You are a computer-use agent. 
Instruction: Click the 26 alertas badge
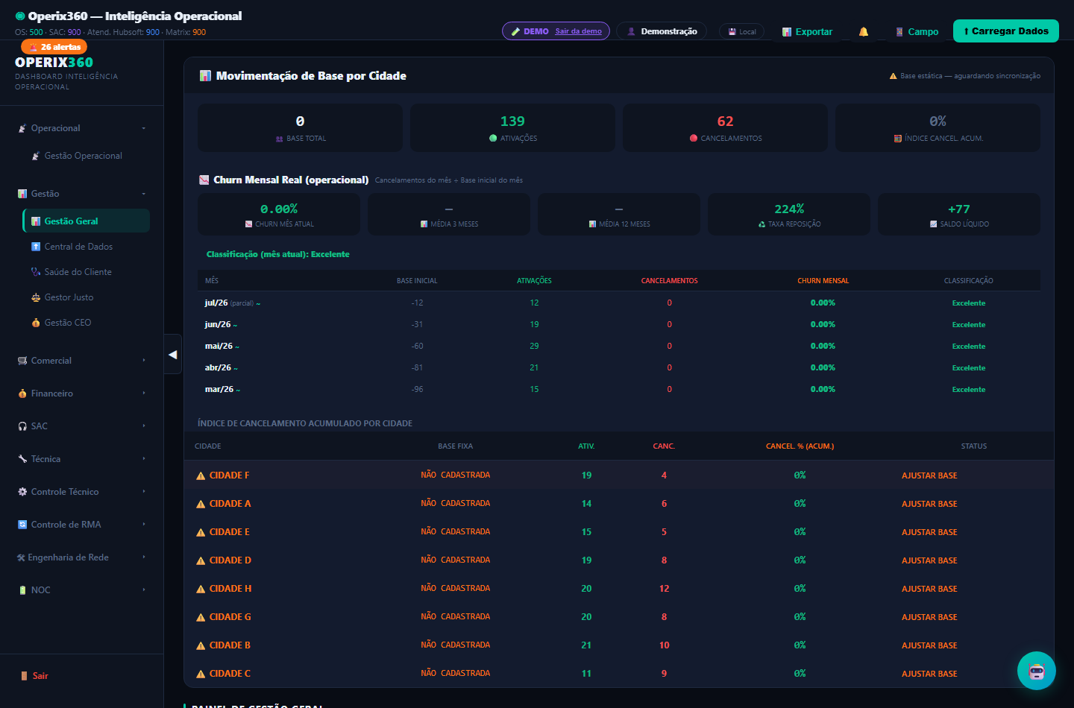coord(54,47)
